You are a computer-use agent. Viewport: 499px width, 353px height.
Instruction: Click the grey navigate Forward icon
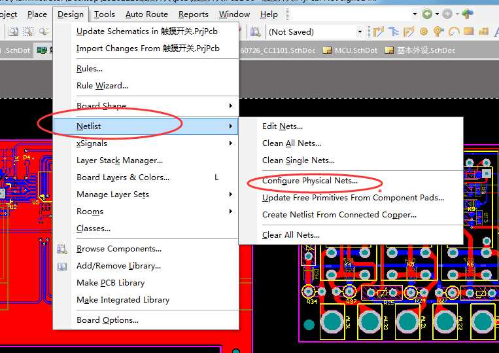tap(447, 14)
